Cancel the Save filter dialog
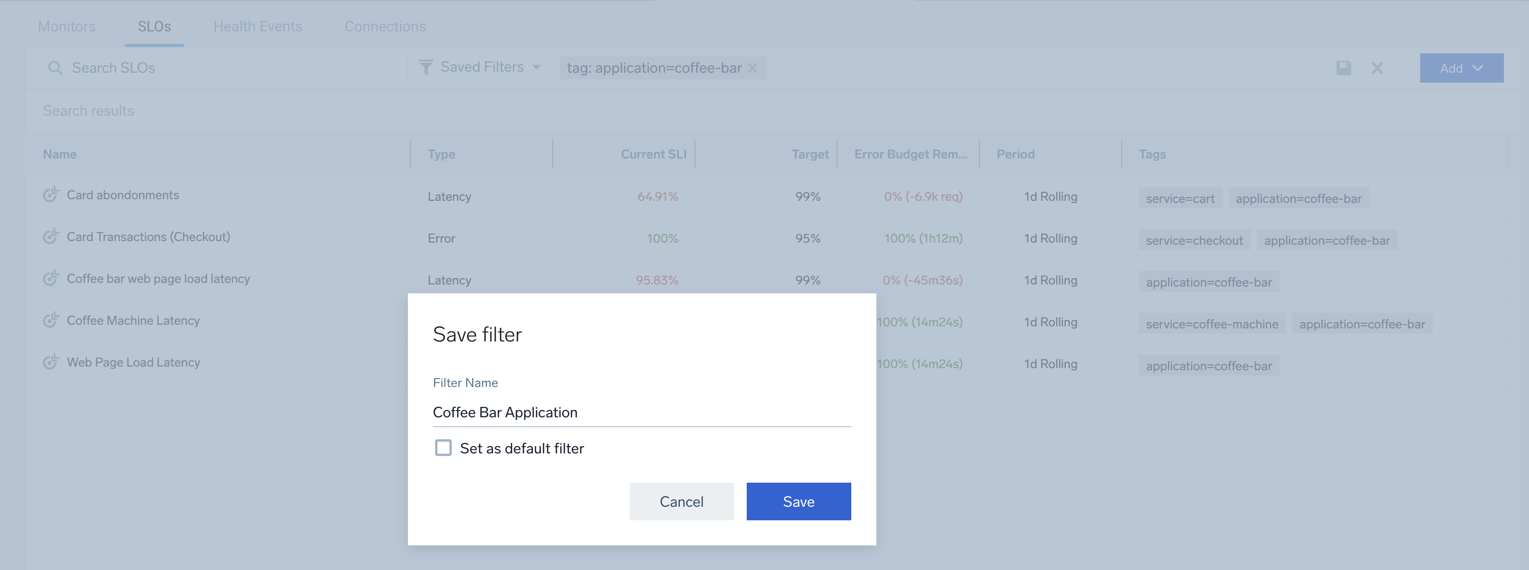Viewport: 1529px width, 570px height. tap(681, 501)
